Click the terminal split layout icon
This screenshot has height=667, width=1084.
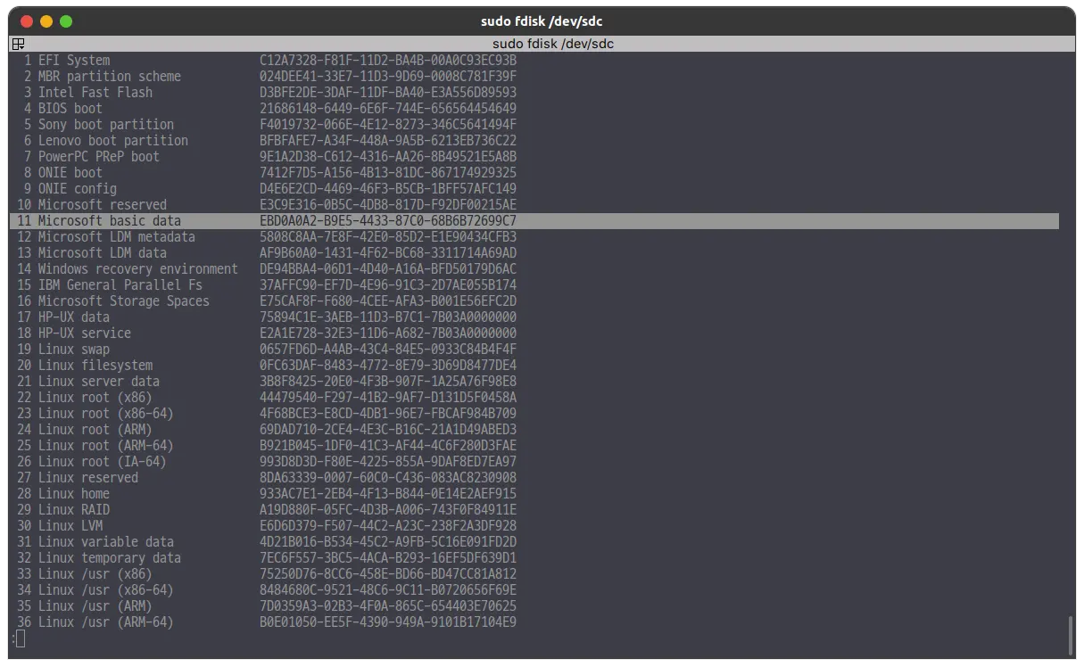pos(18,44)
